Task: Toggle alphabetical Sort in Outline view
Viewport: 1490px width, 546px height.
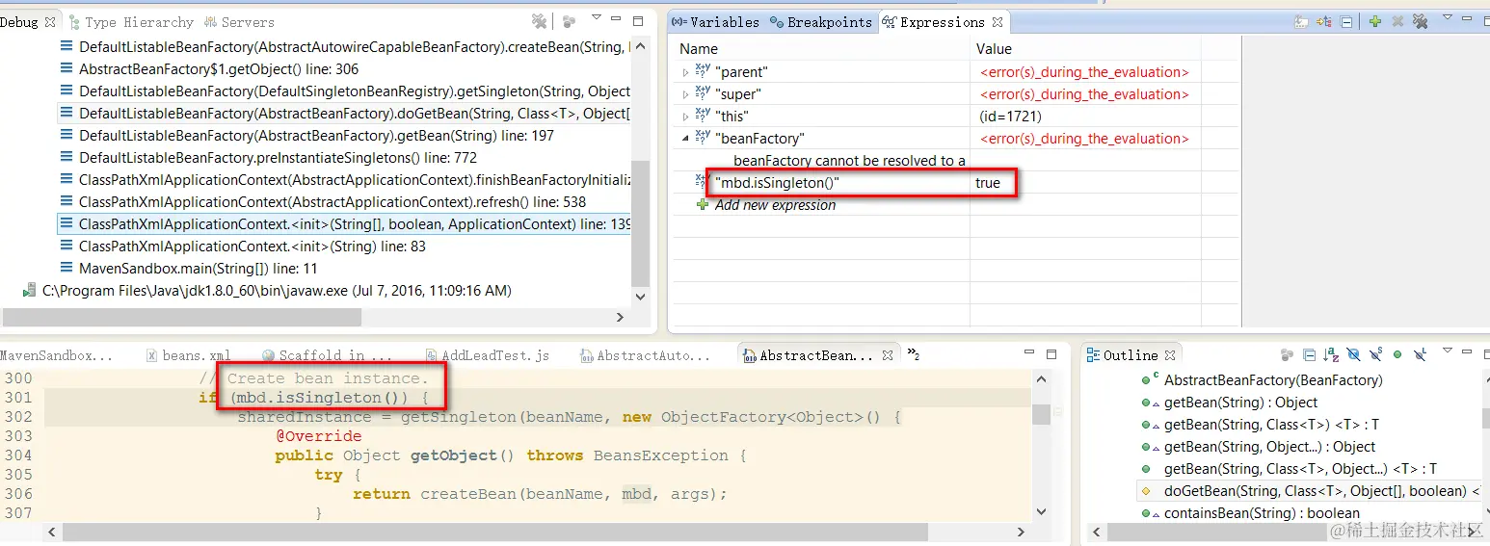Action: tap(1331, 355)
